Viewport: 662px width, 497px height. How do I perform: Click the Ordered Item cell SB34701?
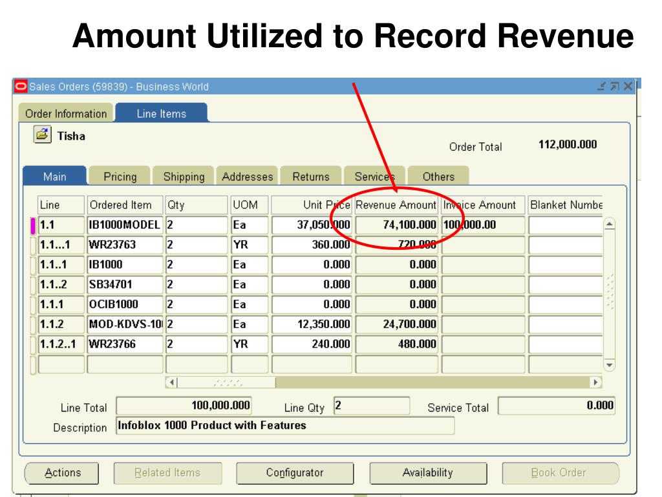[125, 285]
